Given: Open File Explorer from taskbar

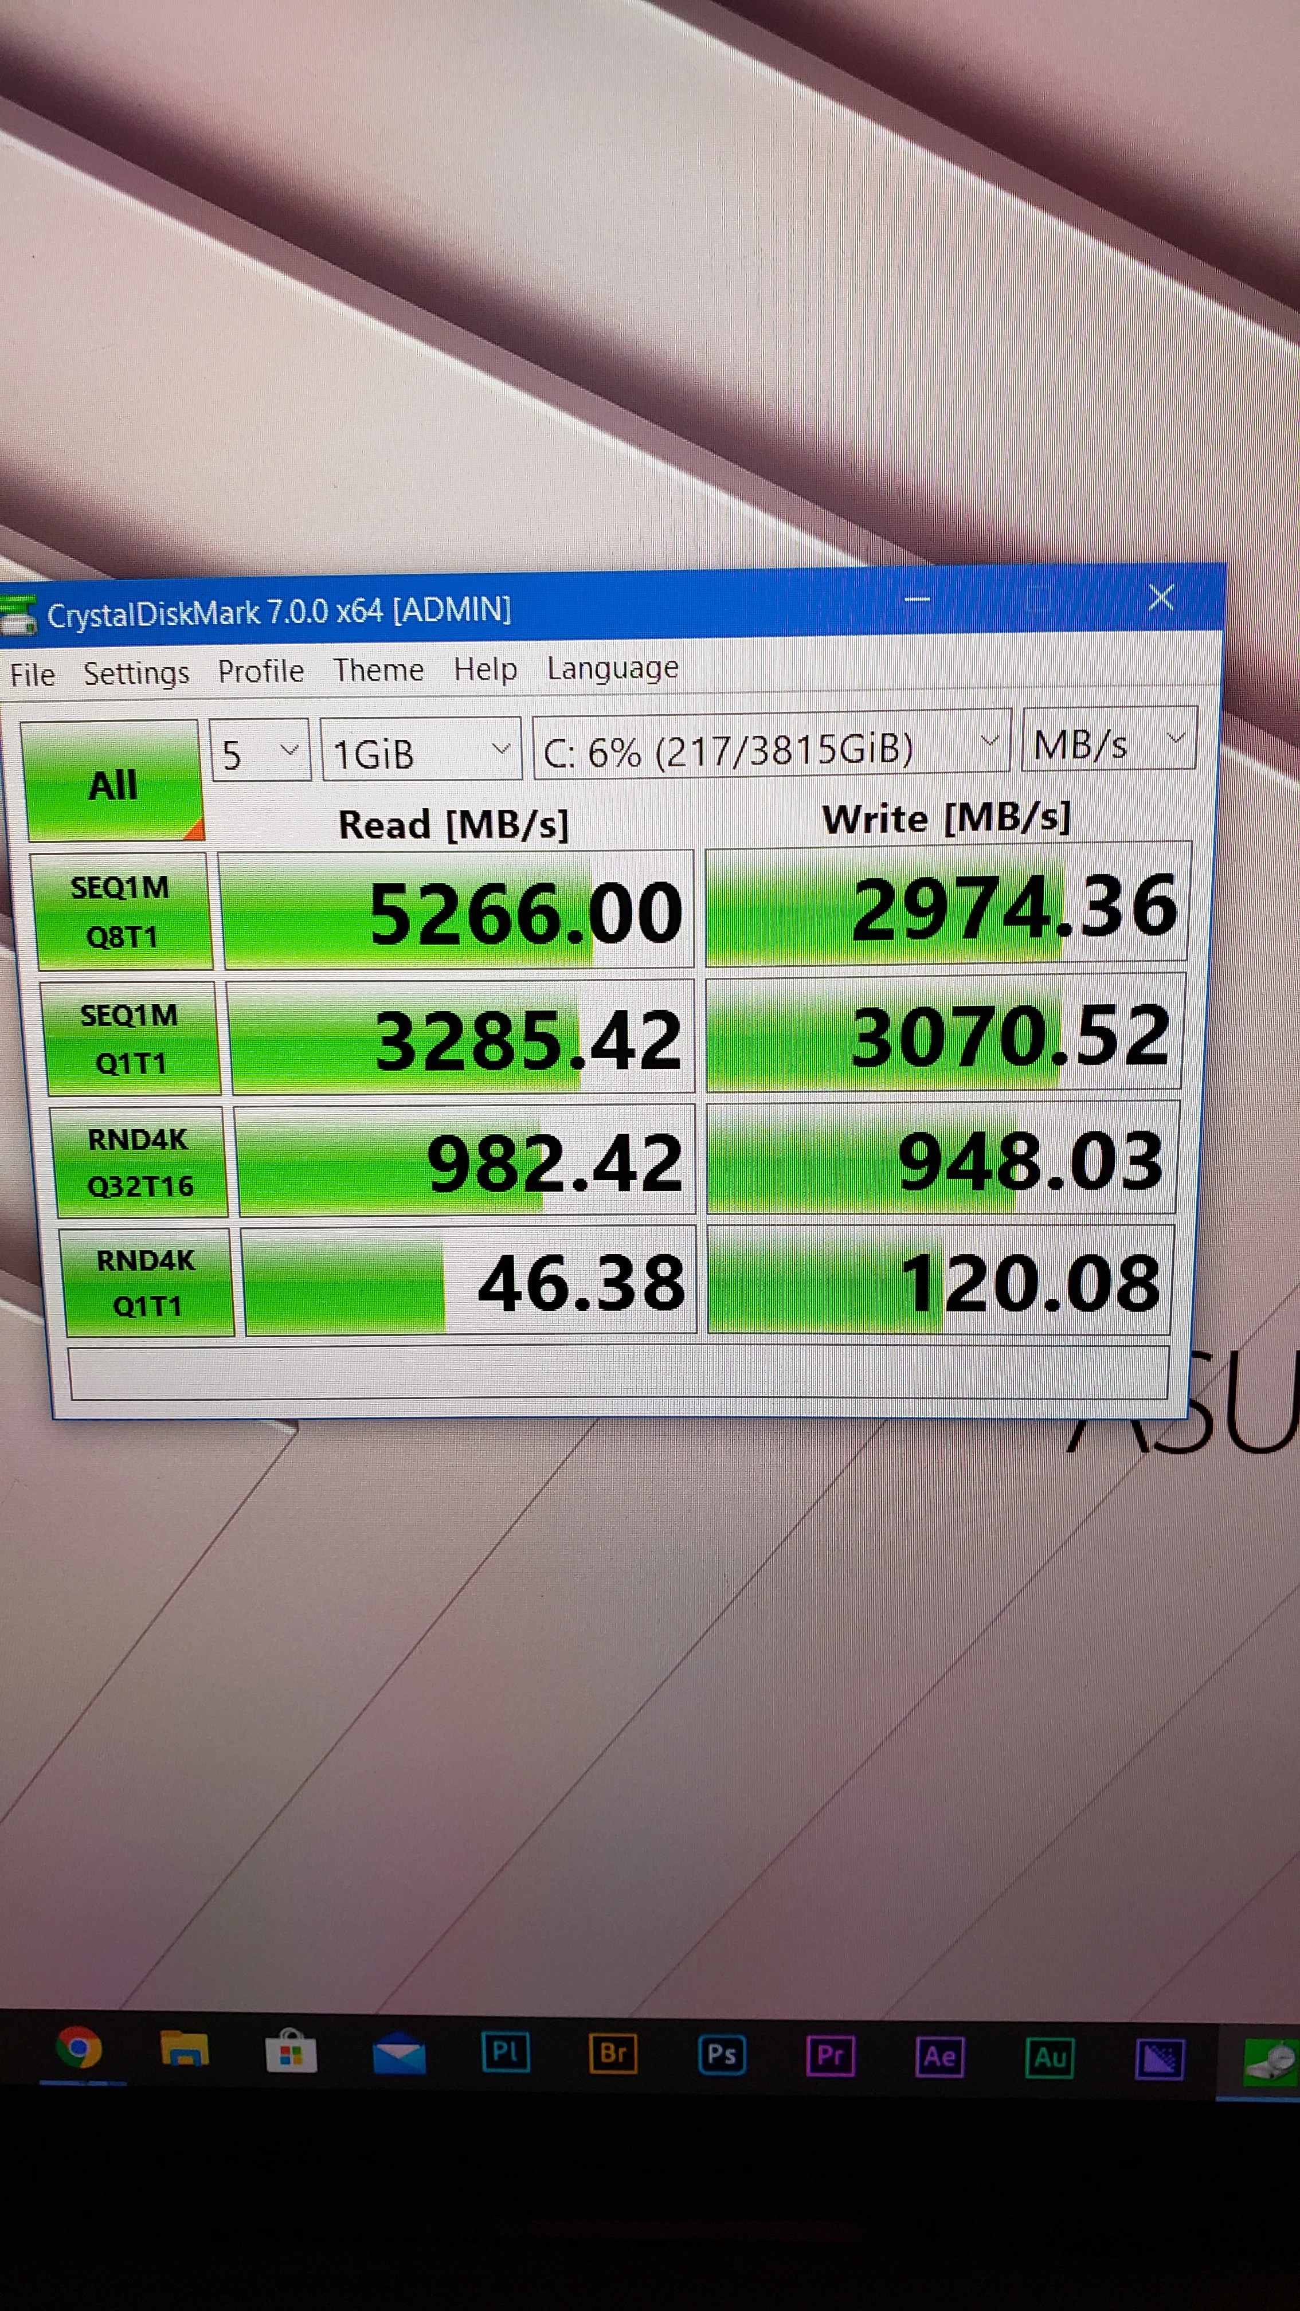Looking at the screenshot, I should point(184,2050).
